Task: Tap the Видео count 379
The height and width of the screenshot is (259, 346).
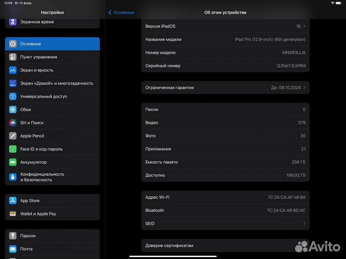Action: coord(302,123)
